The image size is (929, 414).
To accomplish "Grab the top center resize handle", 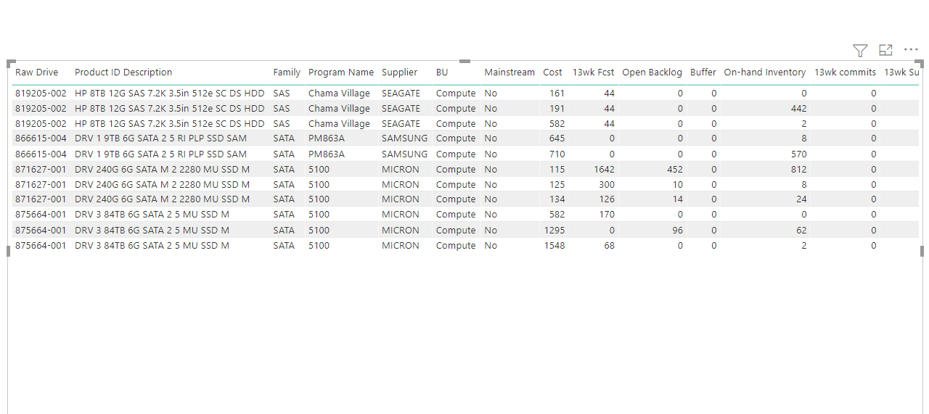I will 464,61.
